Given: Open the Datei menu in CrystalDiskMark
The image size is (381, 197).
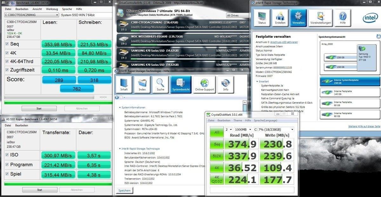Looking at the screenshot, I should 211,120.
